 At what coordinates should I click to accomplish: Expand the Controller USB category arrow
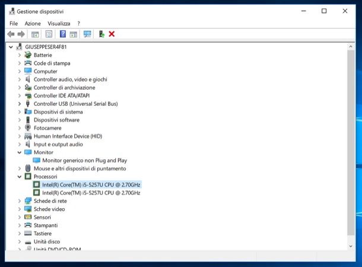(20, 103)
